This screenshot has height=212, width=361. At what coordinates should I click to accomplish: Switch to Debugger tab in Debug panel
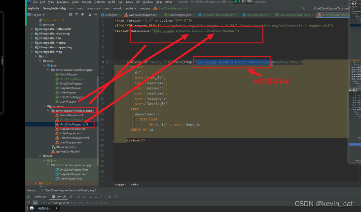[x=40, y=197]
